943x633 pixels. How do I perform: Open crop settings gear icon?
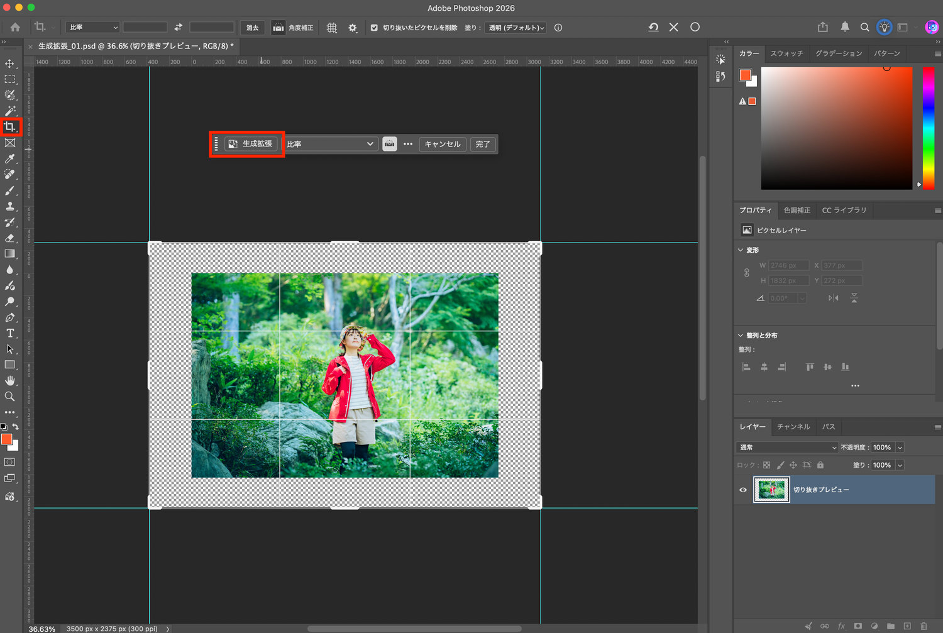[x=353, y=28]
